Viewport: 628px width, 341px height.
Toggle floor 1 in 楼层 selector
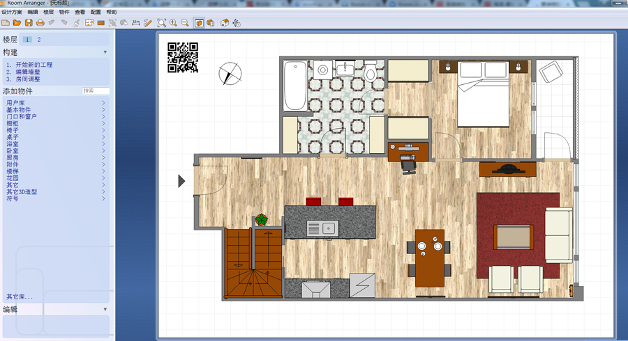click(x=28, y=40)
